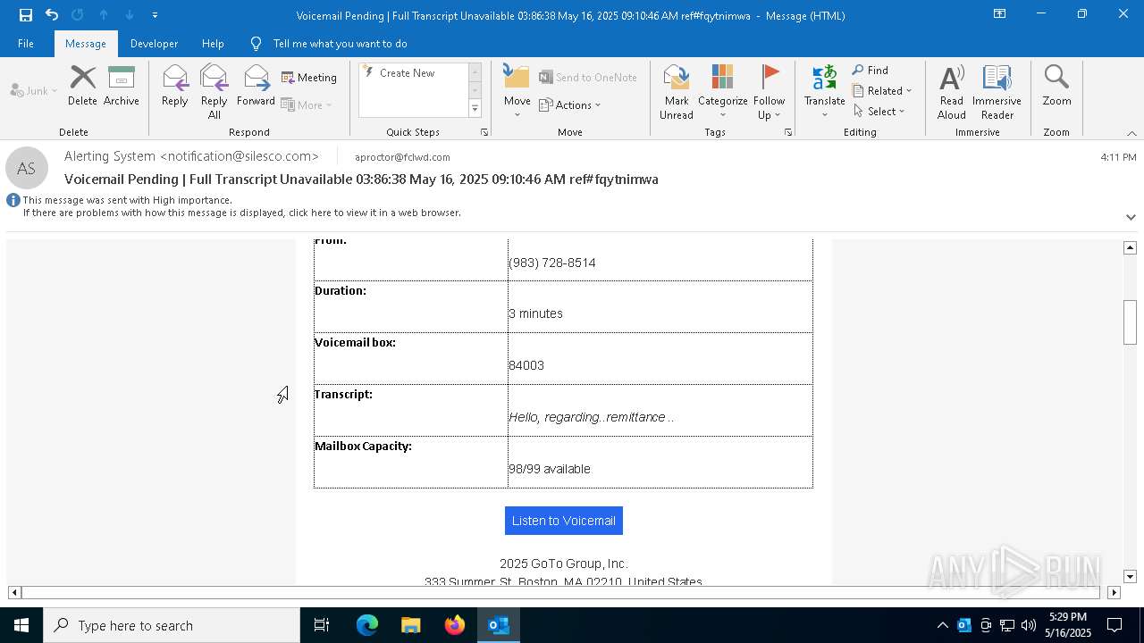1144x643 pixels.
Task: Forward this email
Action: coord(257,86)
